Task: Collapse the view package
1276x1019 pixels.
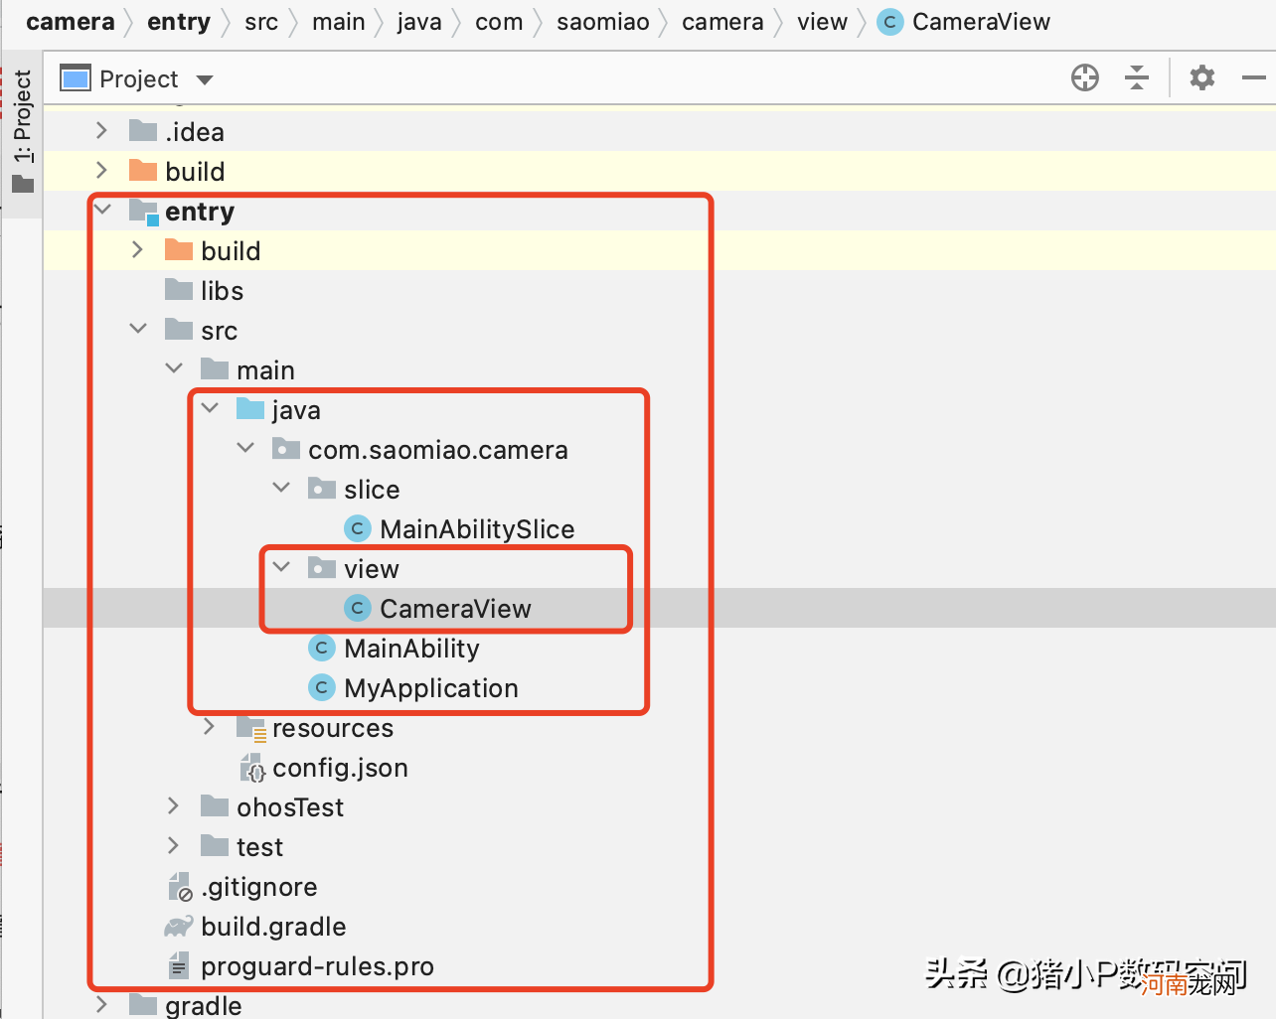Action: click(281, 567)
